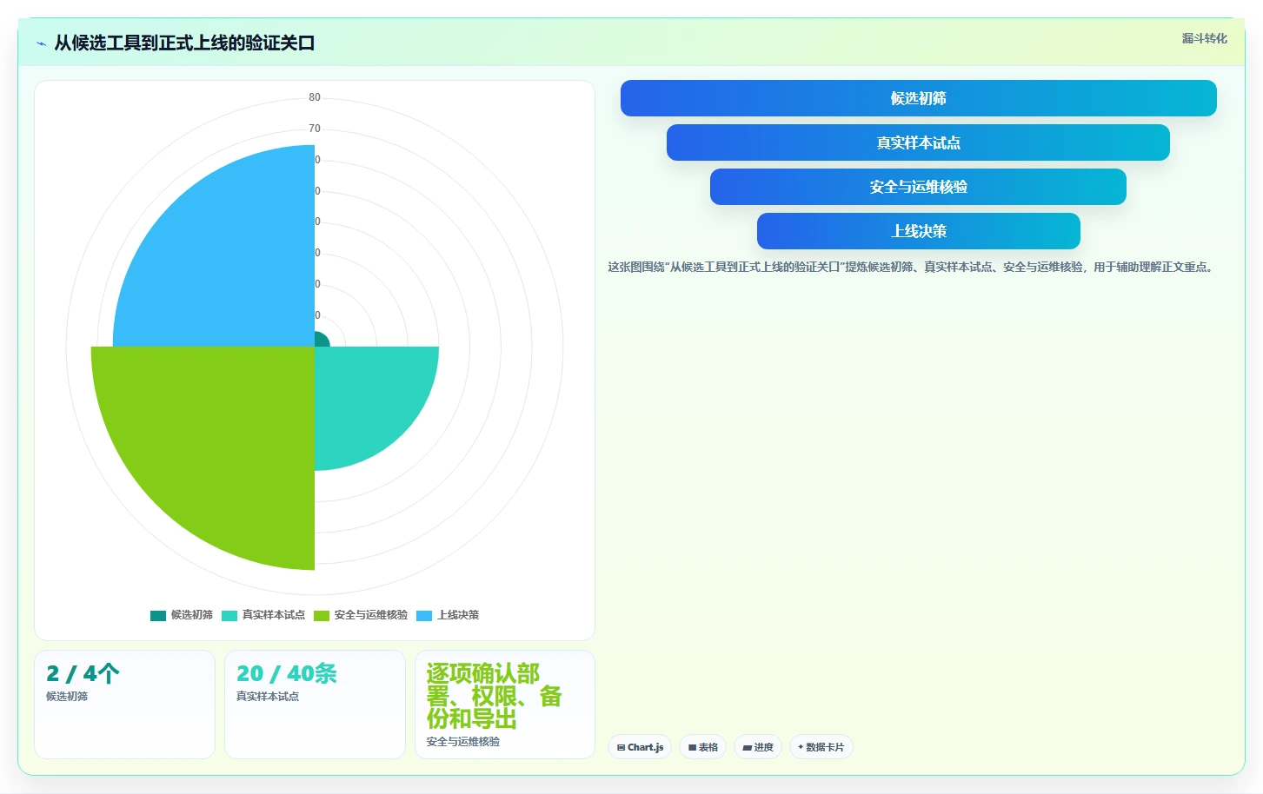Toggle the 安全与运维核验 legend color swatch

coord(322,615)
